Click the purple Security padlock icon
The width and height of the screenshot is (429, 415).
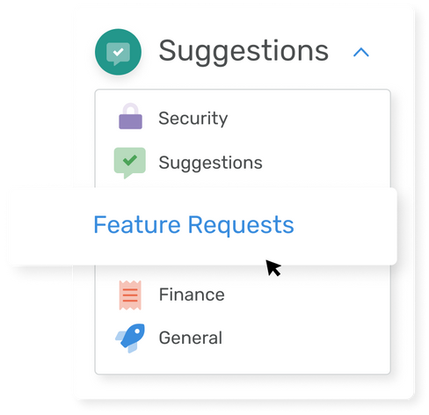click(130, 116)
